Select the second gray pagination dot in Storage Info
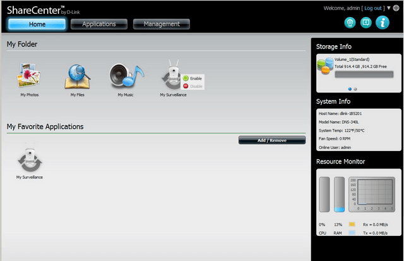This screenshot has height=261, width=404. (x=355, y=89)
